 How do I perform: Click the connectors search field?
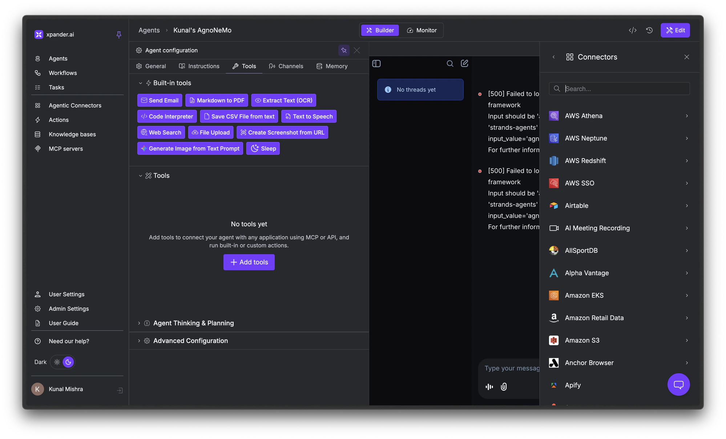point(619,88)
